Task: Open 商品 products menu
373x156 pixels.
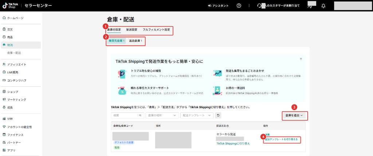Action: click(x=10, y=37)
